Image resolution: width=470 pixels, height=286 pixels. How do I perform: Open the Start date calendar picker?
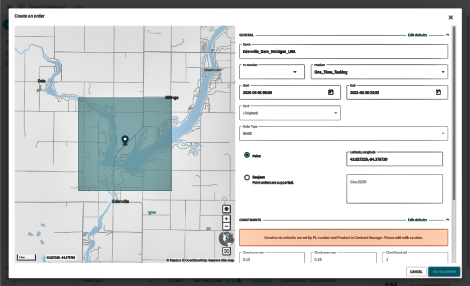click(331, 92)
